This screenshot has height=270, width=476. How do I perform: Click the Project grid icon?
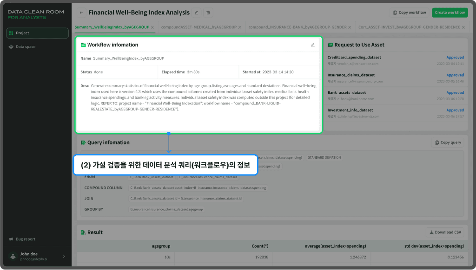11,33
